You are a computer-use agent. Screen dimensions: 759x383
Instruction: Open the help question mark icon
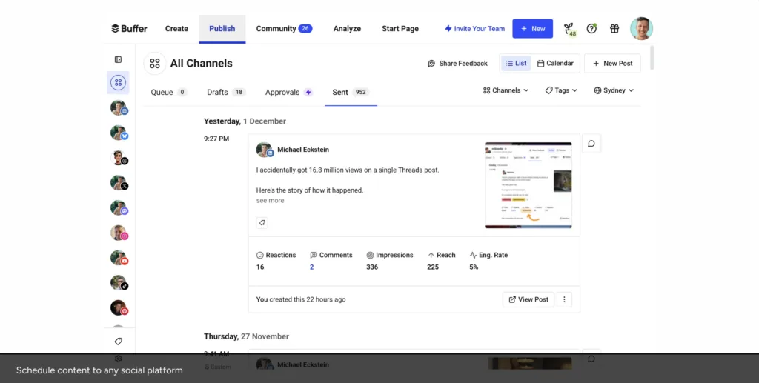pos(591,29)
